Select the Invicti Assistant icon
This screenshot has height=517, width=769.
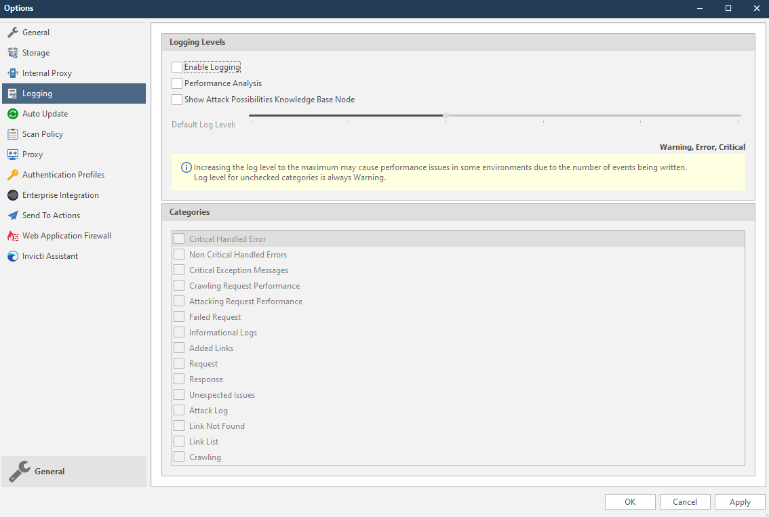(12, 255)
